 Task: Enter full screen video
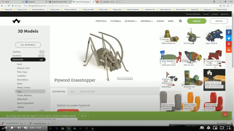(228, 128)
